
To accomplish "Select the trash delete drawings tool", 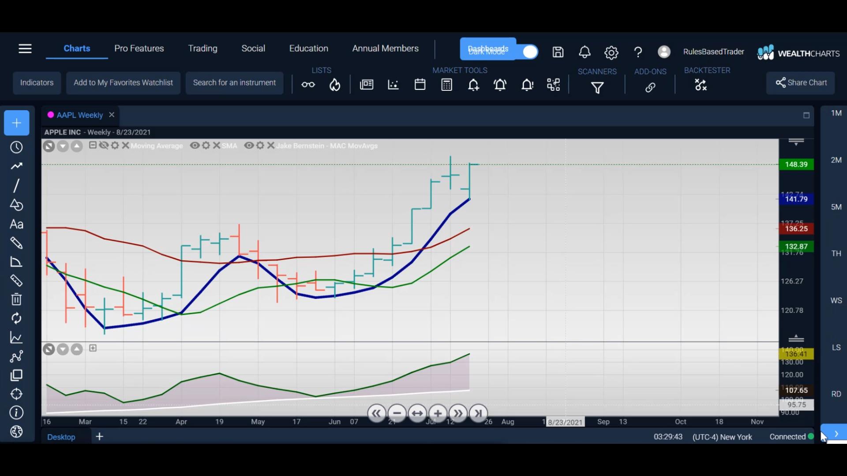I will 16,299.
